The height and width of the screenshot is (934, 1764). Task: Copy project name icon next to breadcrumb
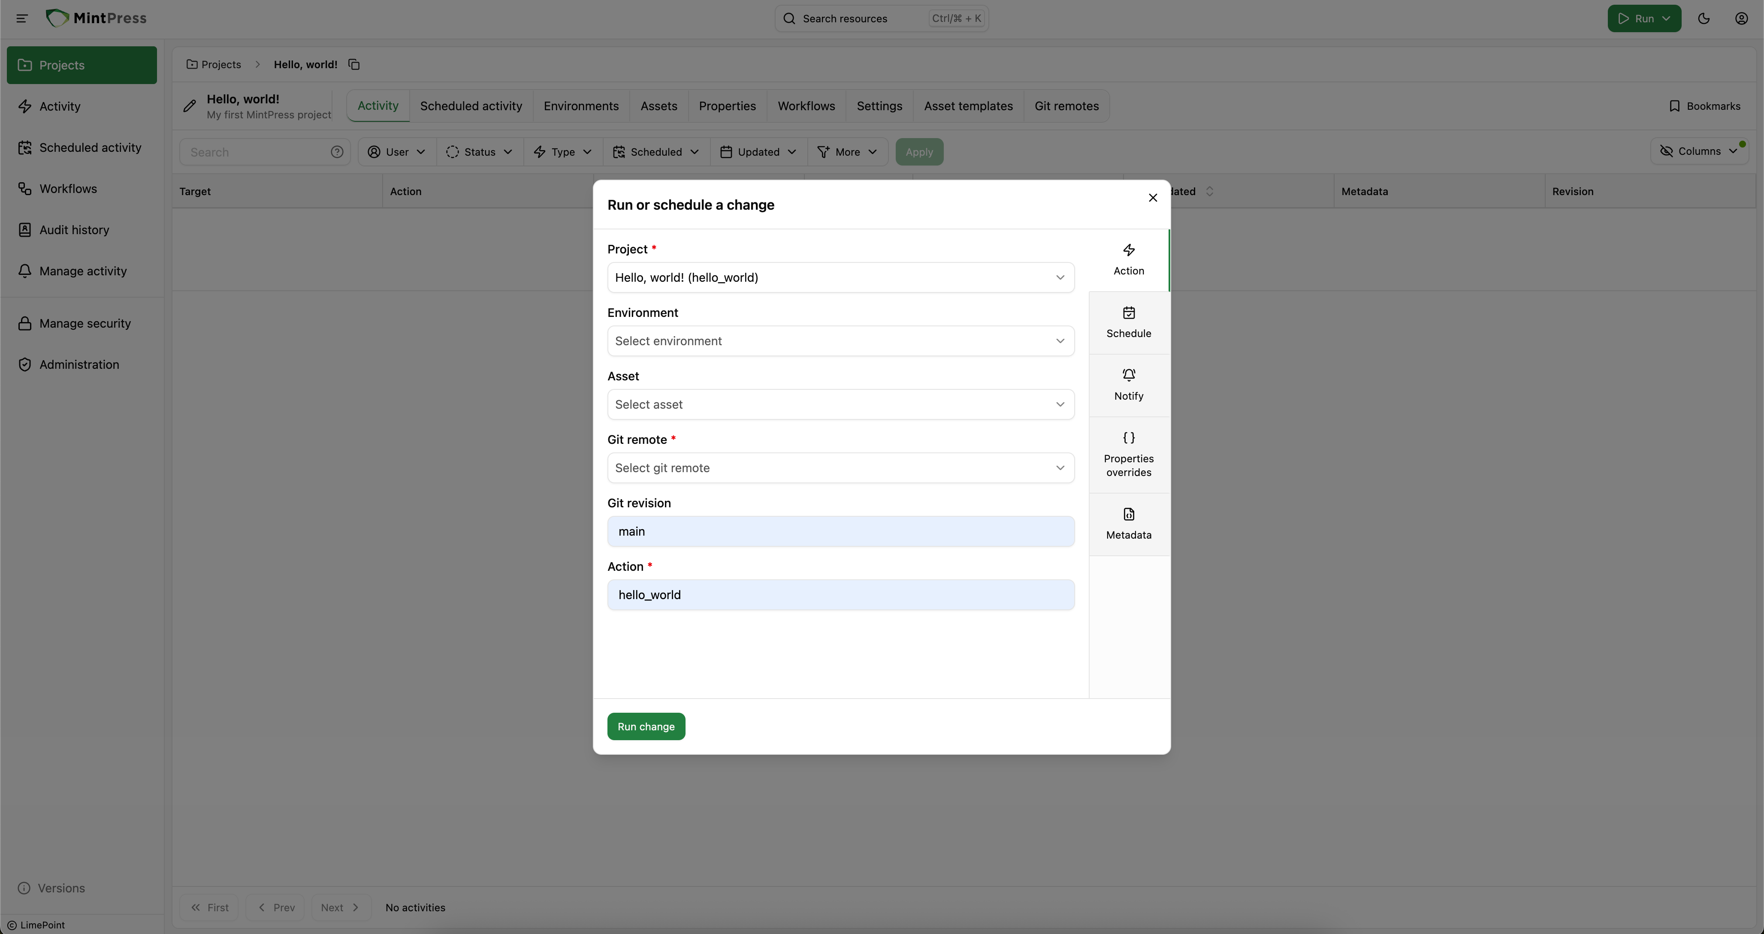pyautogui.click(x=354, y=64)
